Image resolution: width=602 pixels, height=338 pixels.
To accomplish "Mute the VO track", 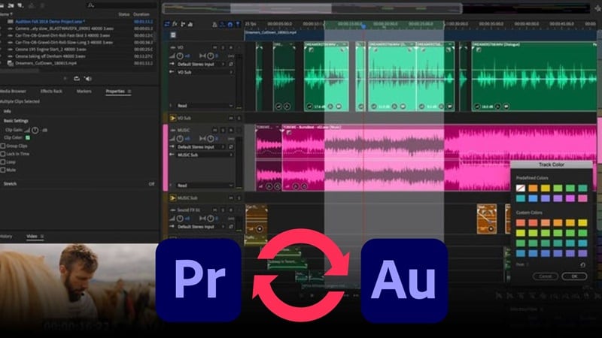I will (215, 47).
